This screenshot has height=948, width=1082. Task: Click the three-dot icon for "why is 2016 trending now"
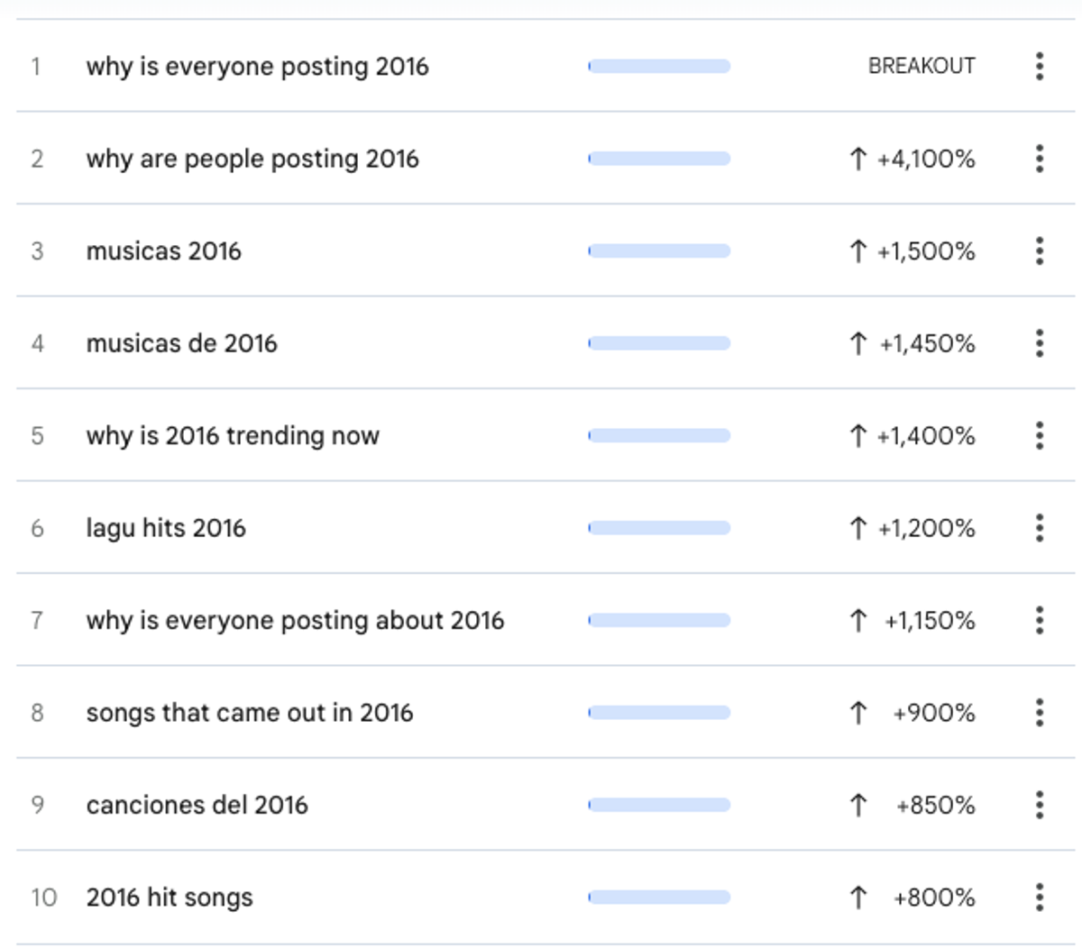point(1040,435)
